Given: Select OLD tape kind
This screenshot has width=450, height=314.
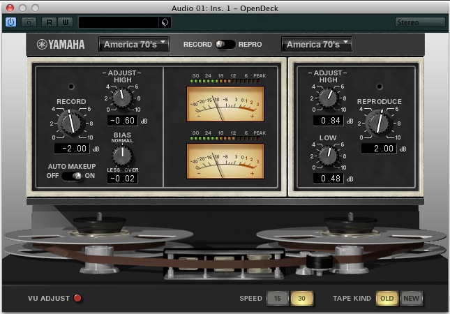Looking at the screenshot, I should coord(387,298).
